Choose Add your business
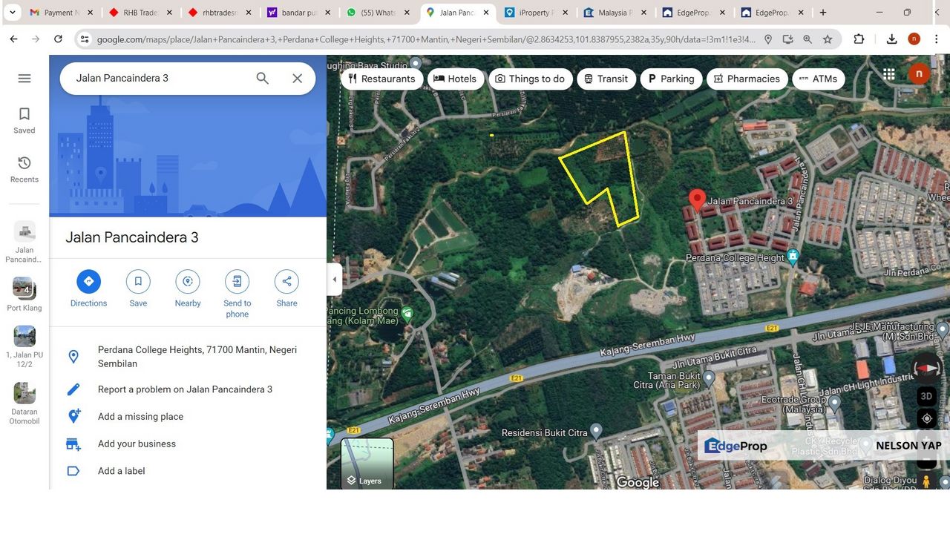This screenshot has width=950, height=534. click(x=188, y=444)
